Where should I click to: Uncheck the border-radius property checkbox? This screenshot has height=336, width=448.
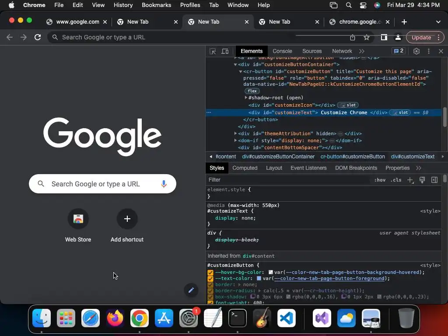coord(210,291)
